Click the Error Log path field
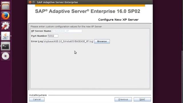 68,41
